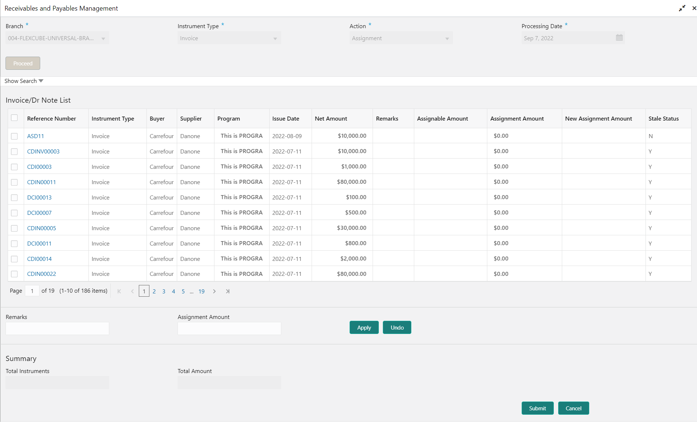Tick the checkbox for CDIN00011
The height and width of the screenshot is (422, 697).
(x=14, y=182)
